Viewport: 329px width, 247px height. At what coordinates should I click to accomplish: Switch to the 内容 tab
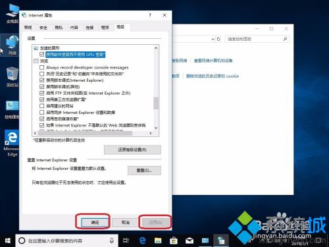coord(74,28)
